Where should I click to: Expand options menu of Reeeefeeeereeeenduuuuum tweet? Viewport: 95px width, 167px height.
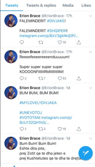[x=90, y=52]
